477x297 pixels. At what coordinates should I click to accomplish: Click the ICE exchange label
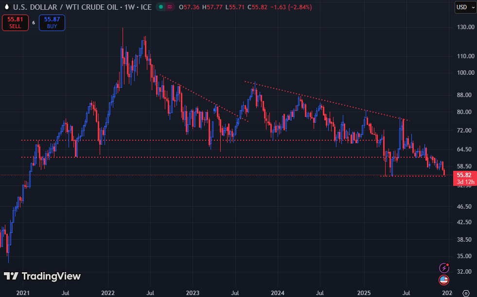(146, 7)
